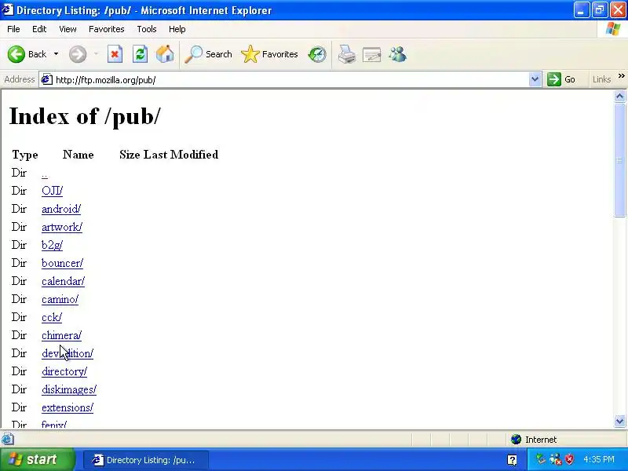Go back with the green Back arrow

pos(27,54)
